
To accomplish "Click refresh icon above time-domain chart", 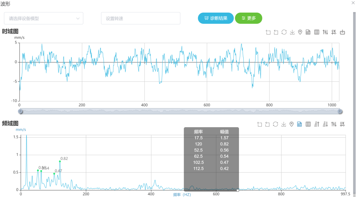I will 284,32.
